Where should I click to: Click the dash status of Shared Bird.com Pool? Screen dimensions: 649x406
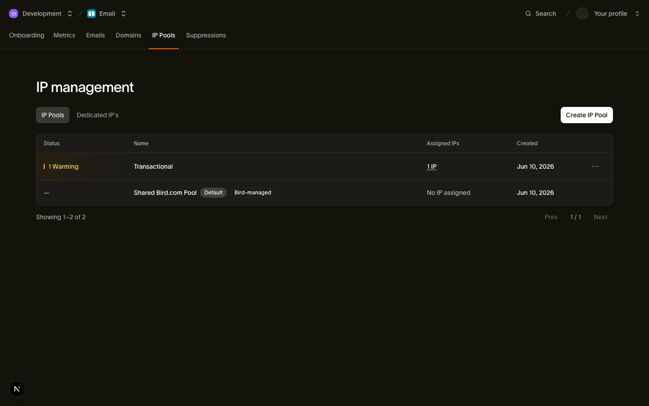click(46, 193)
